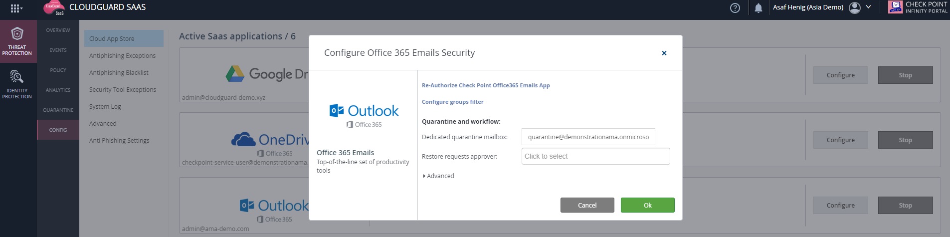Open Antiphishing Exceptions page
The height and width of the screenshot is (237, 950).
coord(122,56)
